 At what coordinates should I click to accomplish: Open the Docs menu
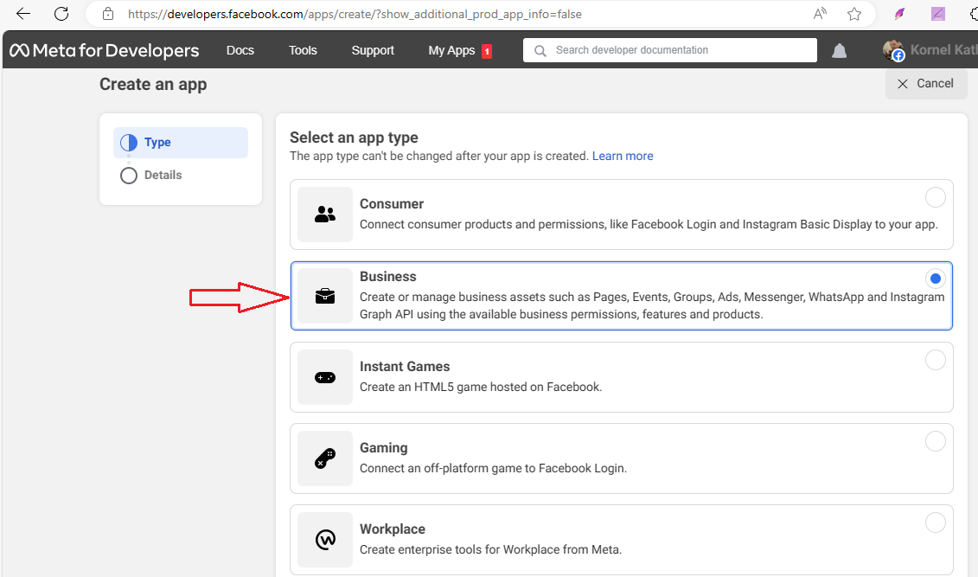240,51
